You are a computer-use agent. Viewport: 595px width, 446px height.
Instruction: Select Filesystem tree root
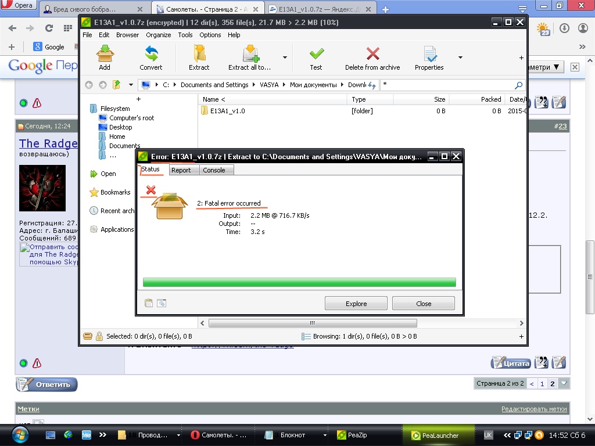pos(115,109)
